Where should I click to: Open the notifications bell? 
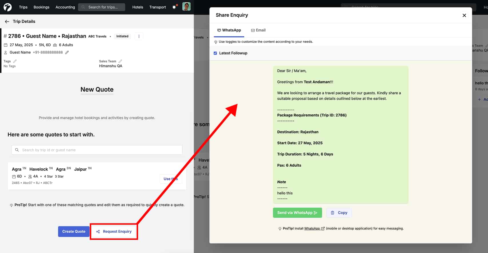click(x=174, y=7)
